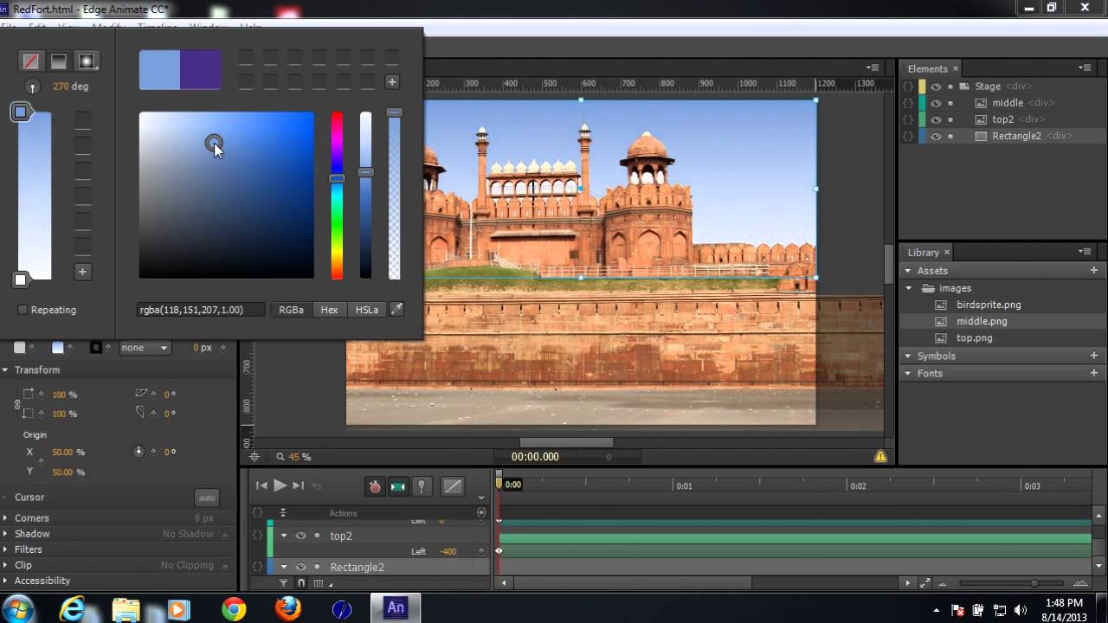1108x623 pixels.
Task: Open actions for Stage element
Action: click(x=908, y=87)
